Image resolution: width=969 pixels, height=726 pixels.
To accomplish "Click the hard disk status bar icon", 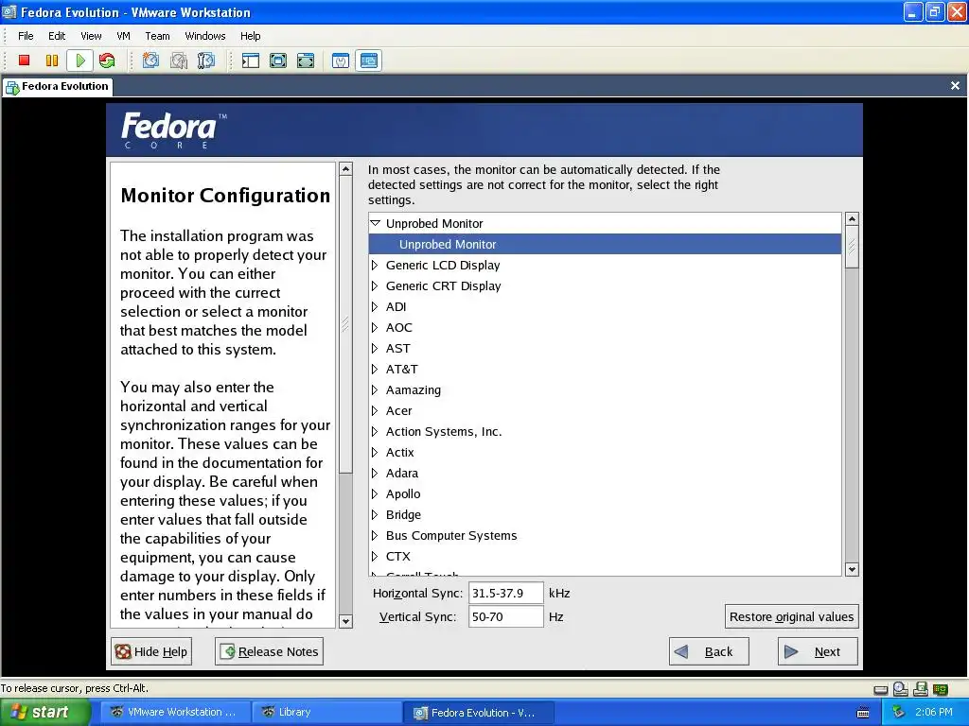I will 881,689.
